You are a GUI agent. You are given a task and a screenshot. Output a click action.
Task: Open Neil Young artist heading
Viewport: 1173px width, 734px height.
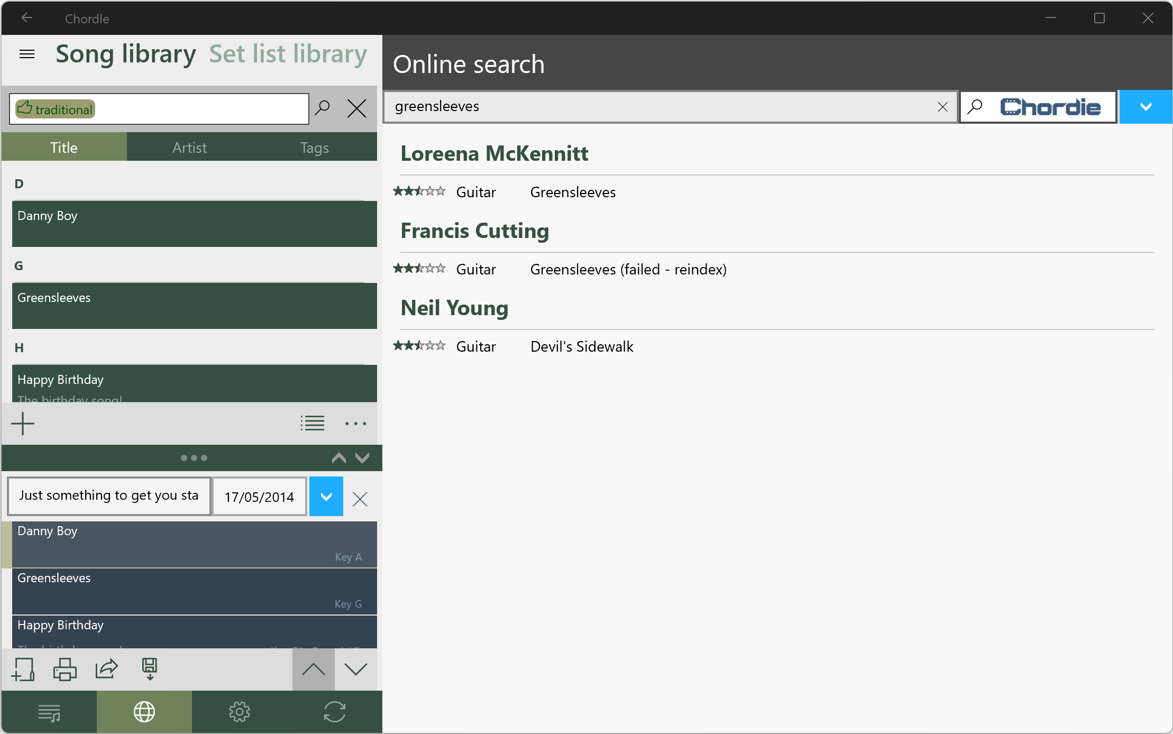tap(454, 308)
